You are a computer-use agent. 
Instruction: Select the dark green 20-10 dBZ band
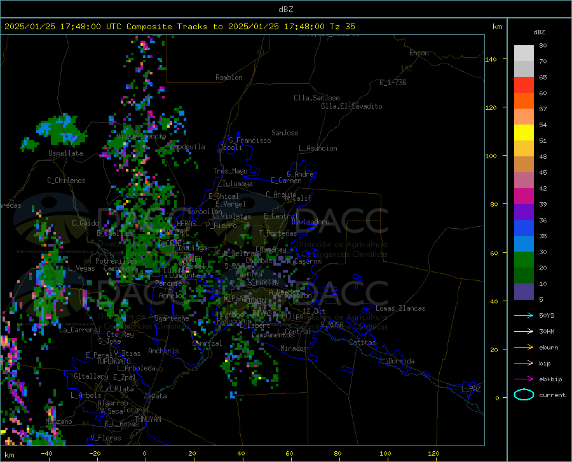524,276
